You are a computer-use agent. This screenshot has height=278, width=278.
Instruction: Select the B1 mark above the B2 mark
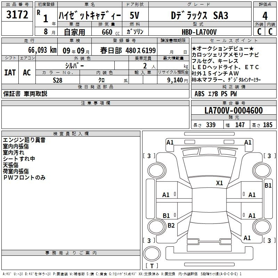point(166,216)
